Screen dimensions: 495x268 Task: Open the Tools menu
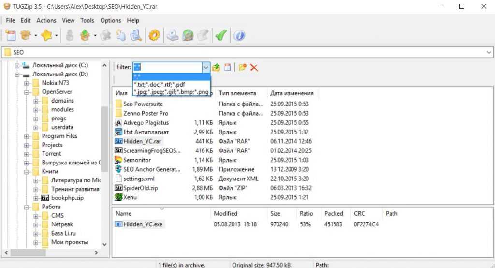point(87,20)
